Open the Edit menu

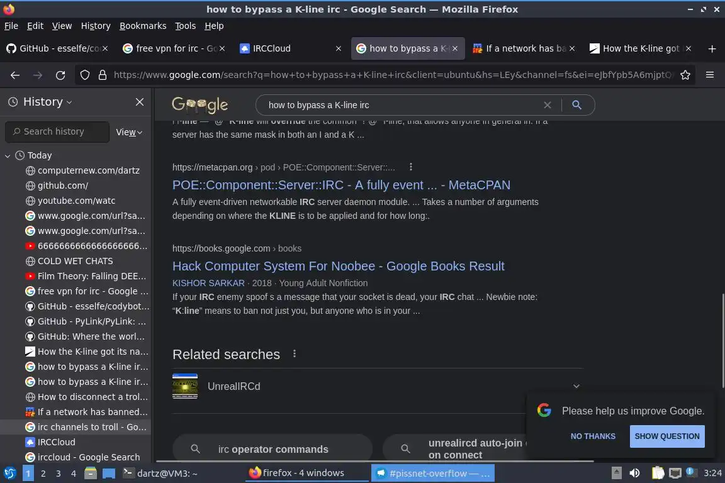(x=35, y=26)
